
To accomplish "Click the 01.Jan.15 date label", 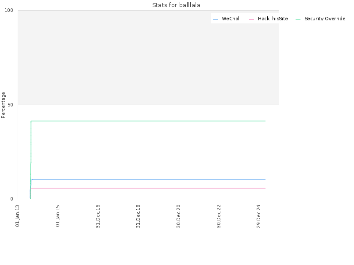I will [58, 216].
